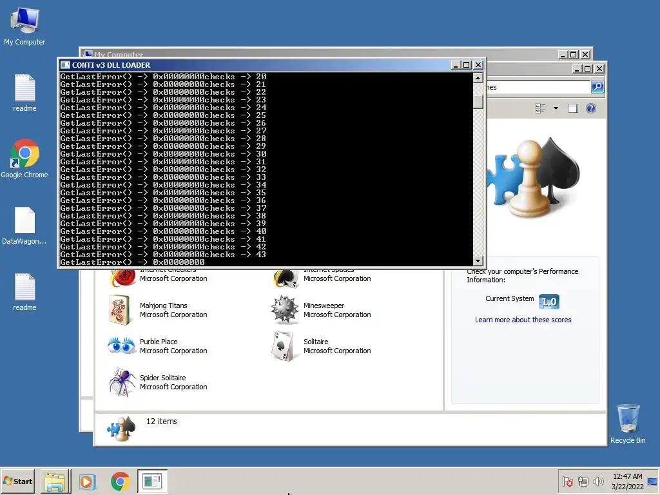Click the taskbar clock showing 12:47 AM

(627, 481)
